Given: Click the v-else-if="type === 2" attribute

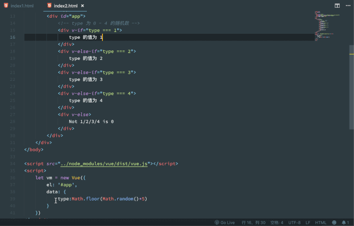Looking at the screenshot, I should pos(102,52).
